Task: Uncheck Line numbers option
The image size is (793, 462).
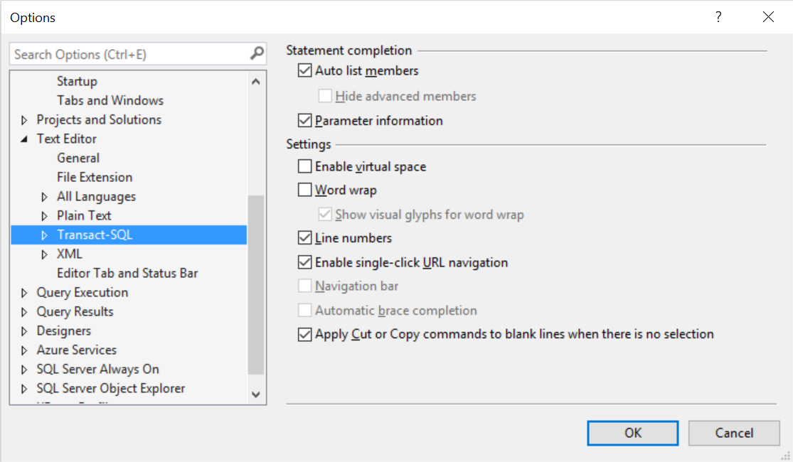Action: (305, 237)
